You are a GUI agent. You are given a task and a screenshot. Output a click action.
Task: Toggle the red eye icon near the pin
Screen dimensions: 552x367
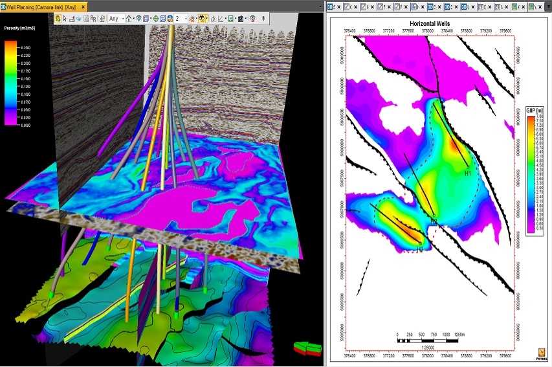253,18
